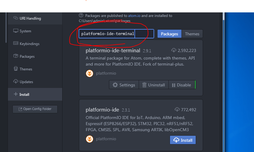Click the settings view vertical scrollbar
254x152 pixels.
tap(224, 82)
